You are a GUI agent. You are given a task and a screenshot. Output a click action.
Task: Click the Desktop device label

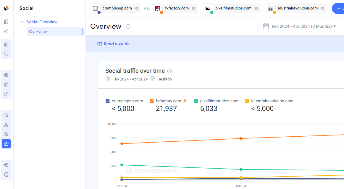164,79
